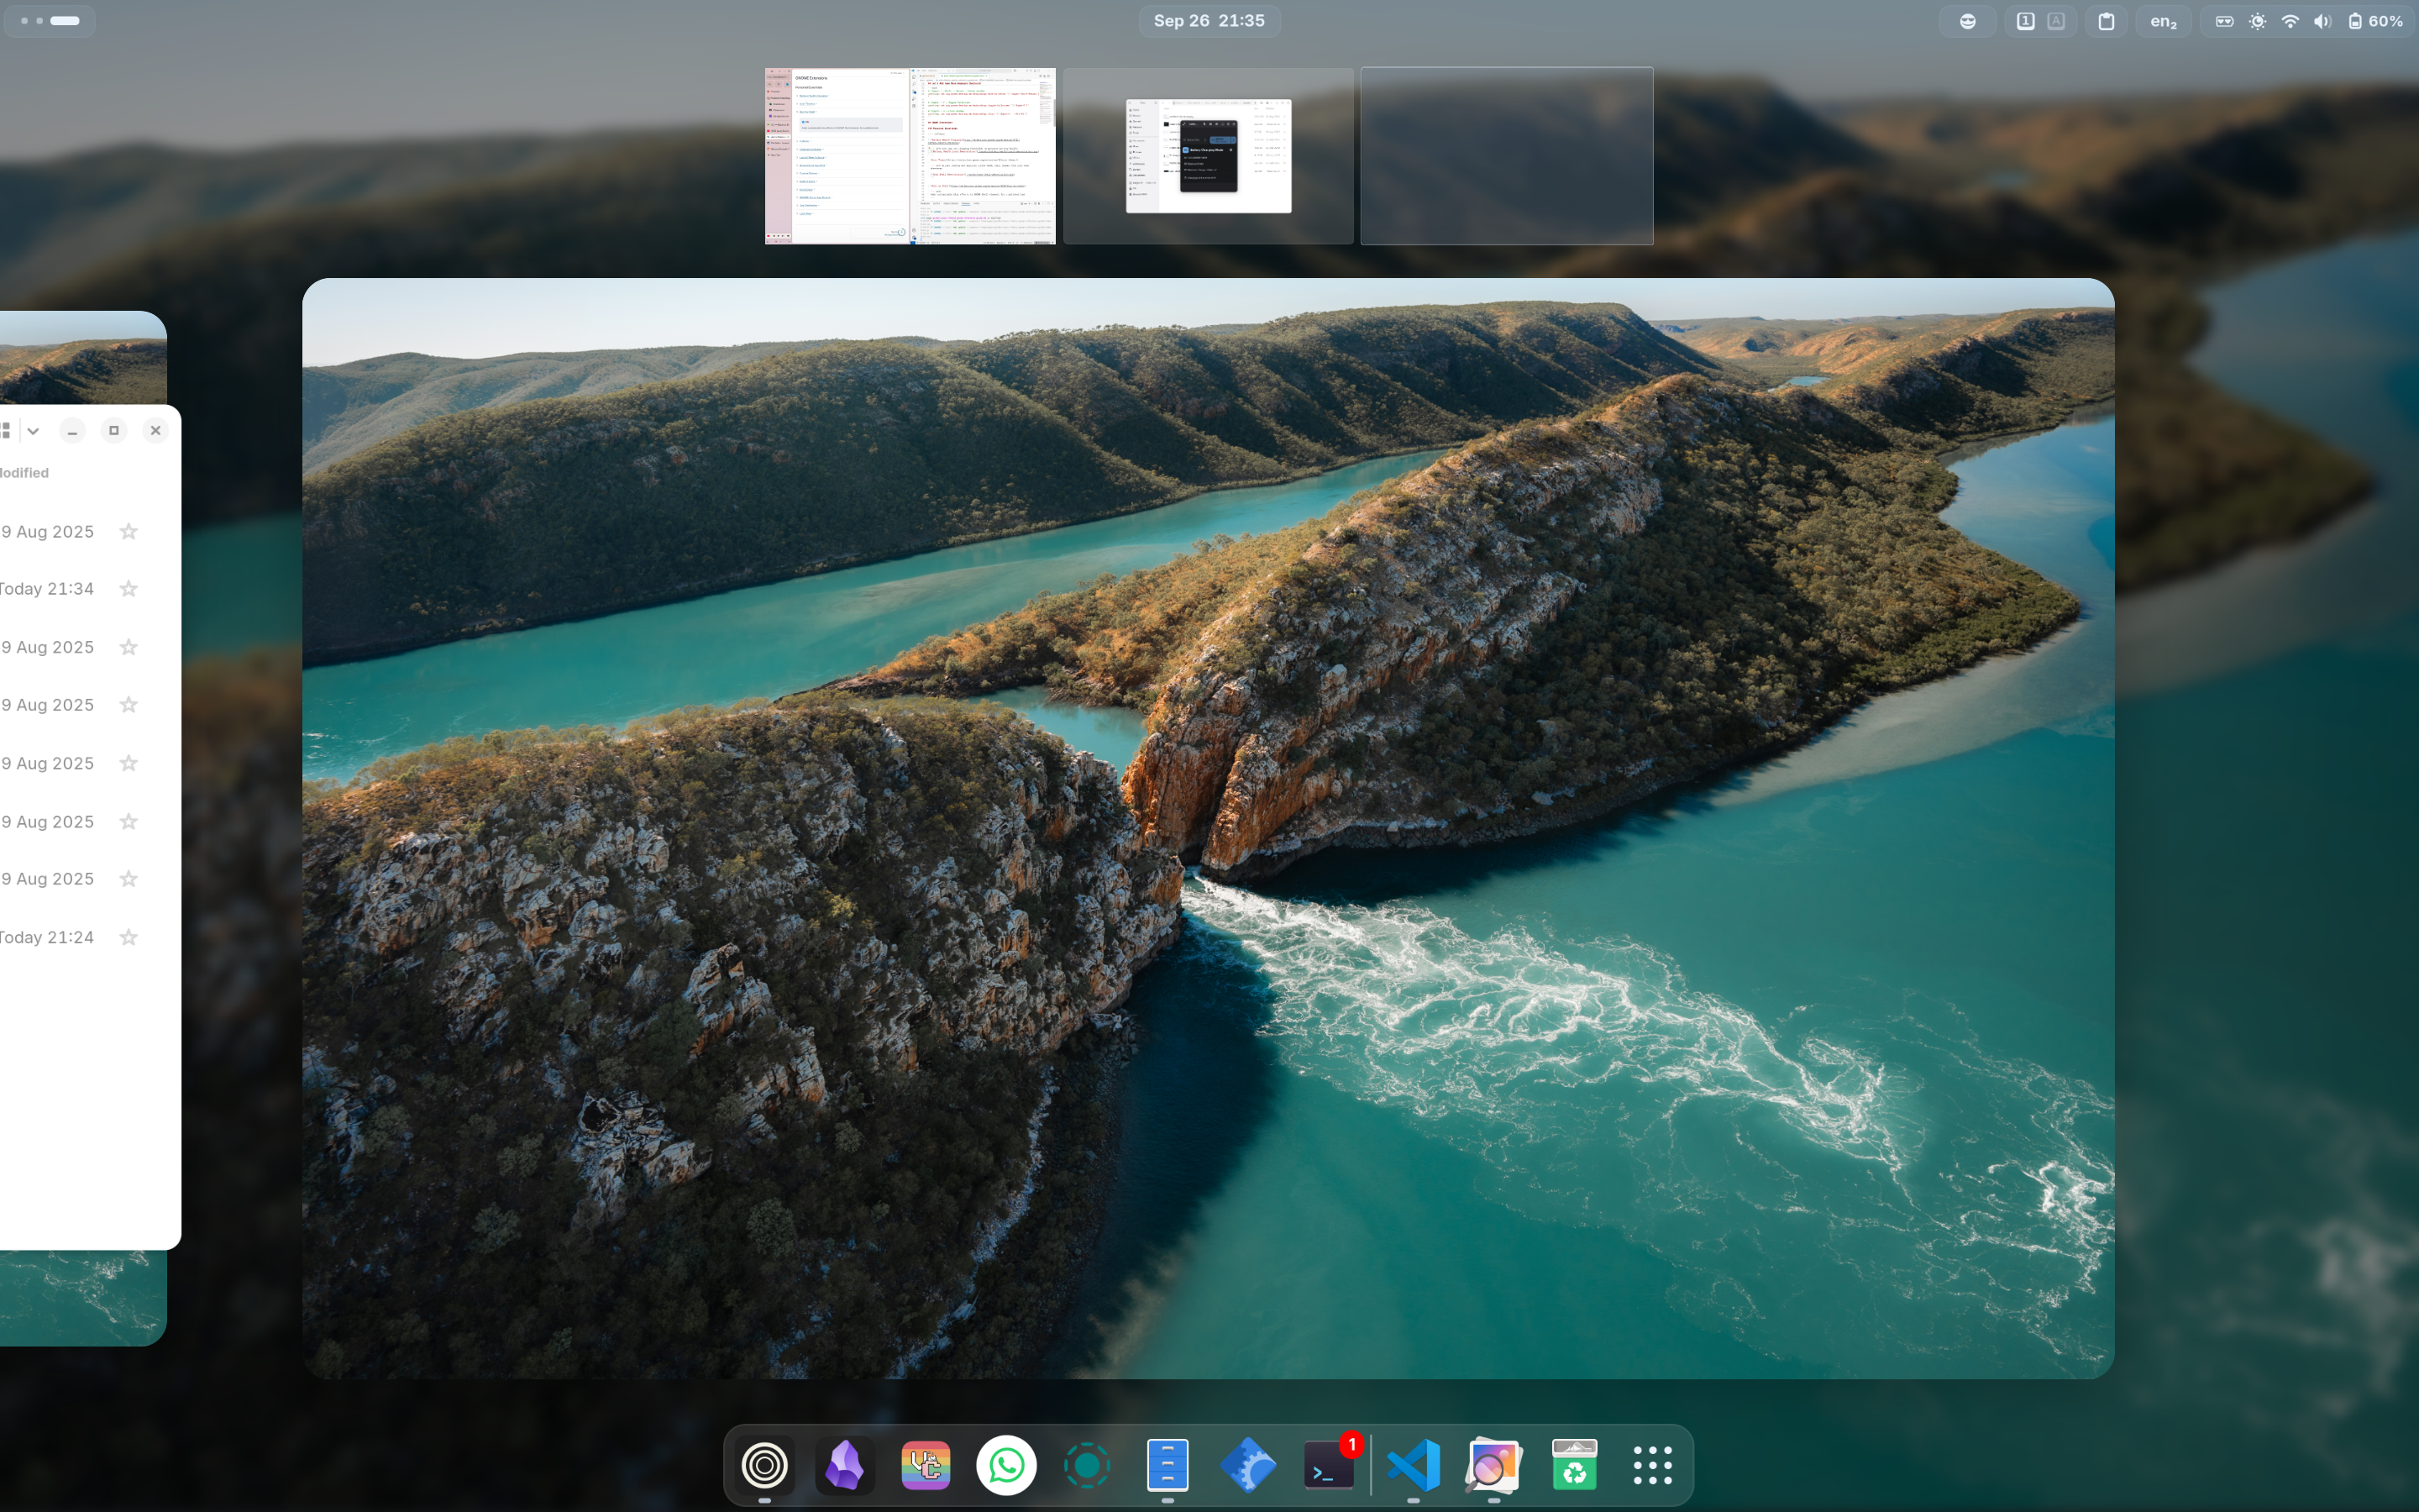Toggle star on first 9 Aug 2025 file
Viewport: 2419px width, 1512px height.
click(x=129, y=532)
